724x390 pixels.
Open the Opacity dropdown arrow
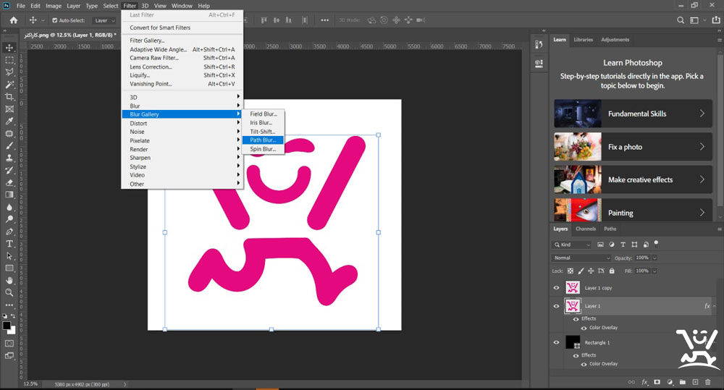point(654,258)
